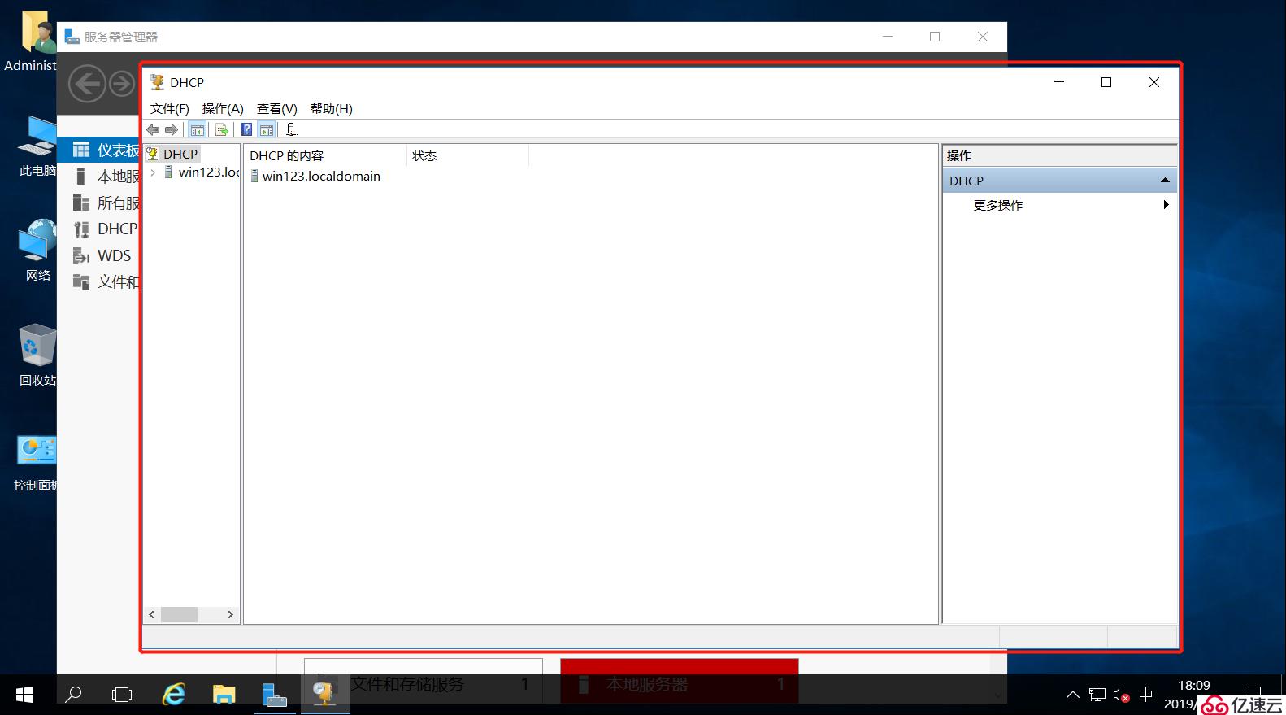Click Server Manager back navigation button
The height and width of the screenshot is (715, 1286).
87,84
